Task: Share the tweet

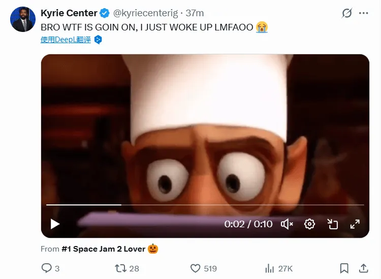Action: point(364,268)
